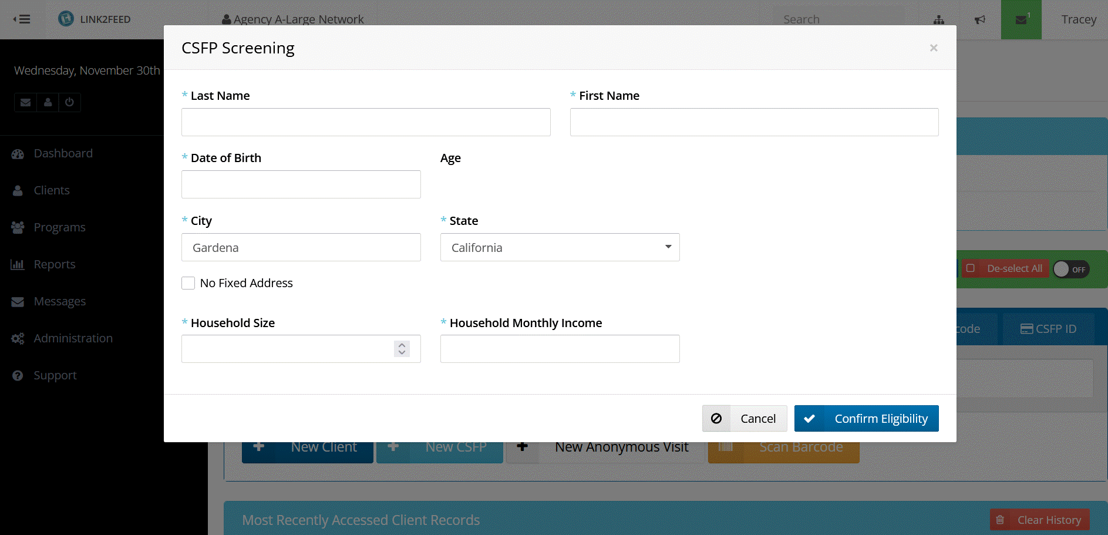Click the Link2Feed logo icon

pyautogui.click(x=66, y=19)
